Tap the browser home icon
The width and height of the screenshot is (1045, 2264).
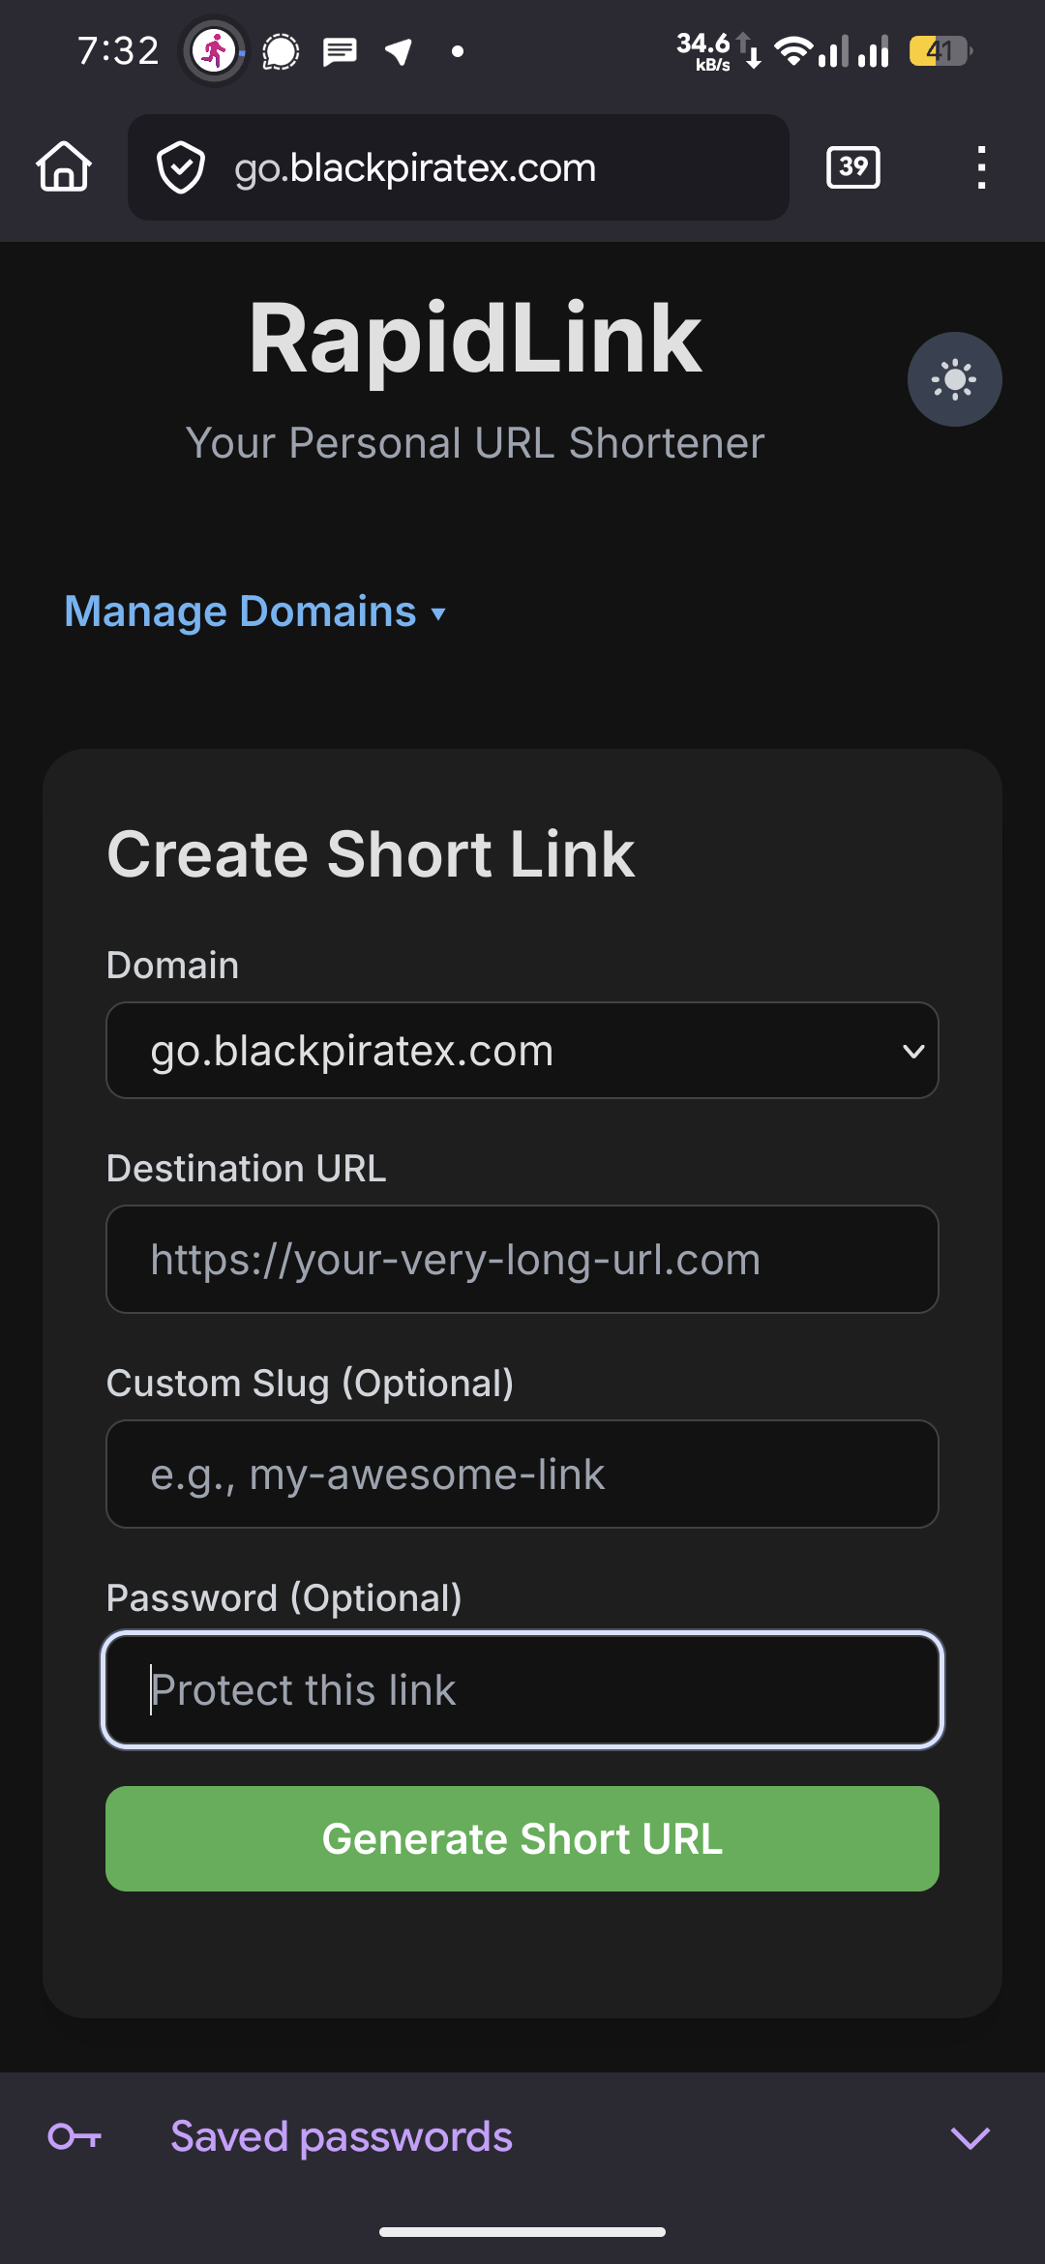tap(64, 166)
